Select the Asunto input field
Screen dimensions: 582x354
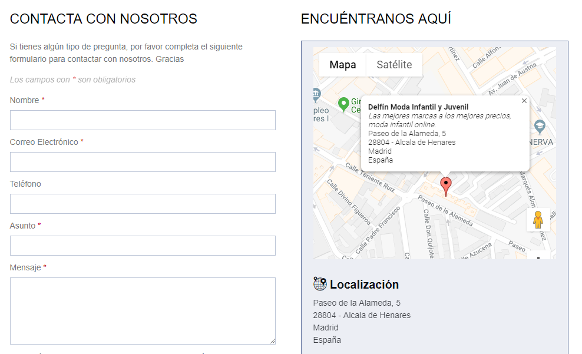point(143,246)
